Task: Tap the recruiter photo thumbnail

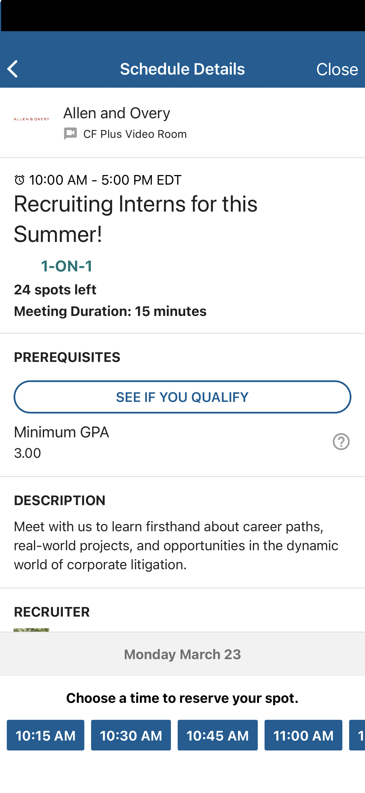Action: (31, 630)
